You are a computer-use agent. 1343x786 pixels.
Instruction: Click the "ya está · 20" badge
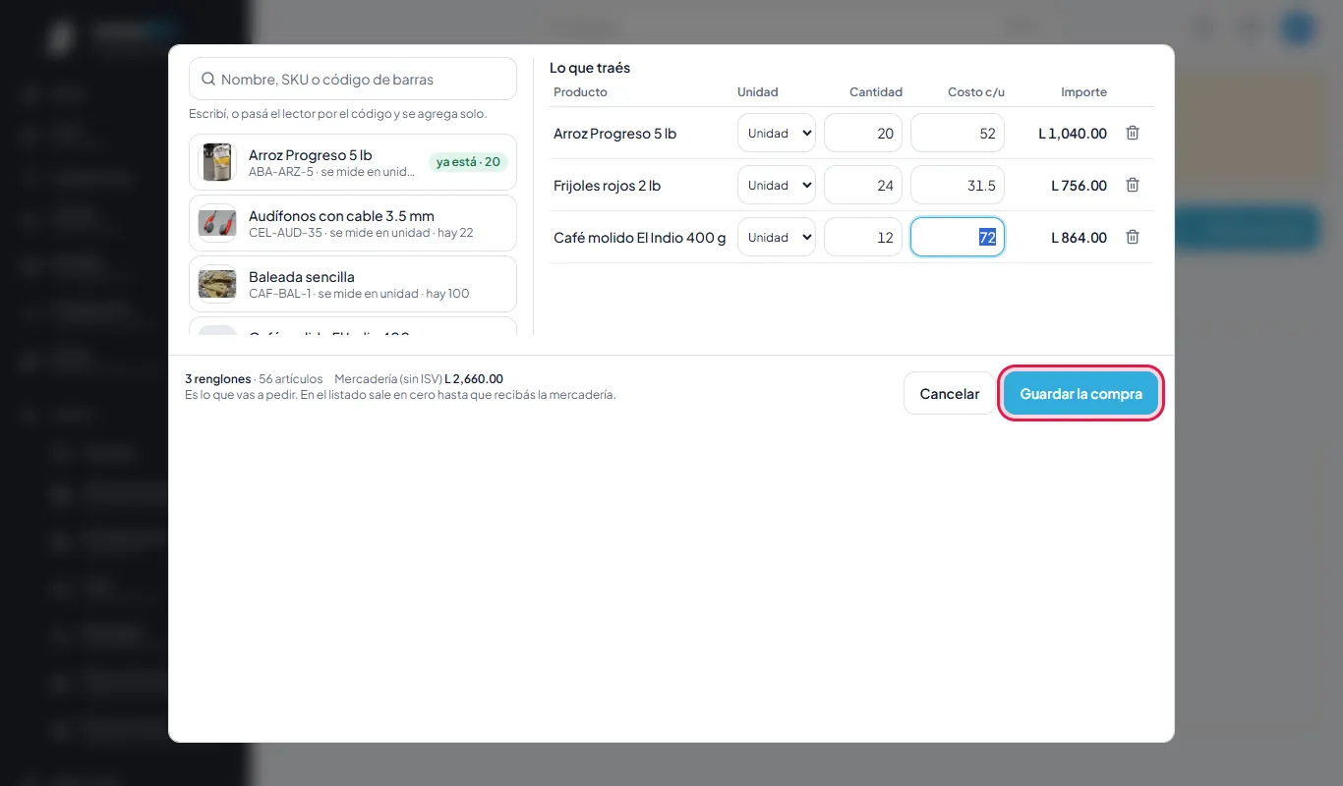click(468, 162)
